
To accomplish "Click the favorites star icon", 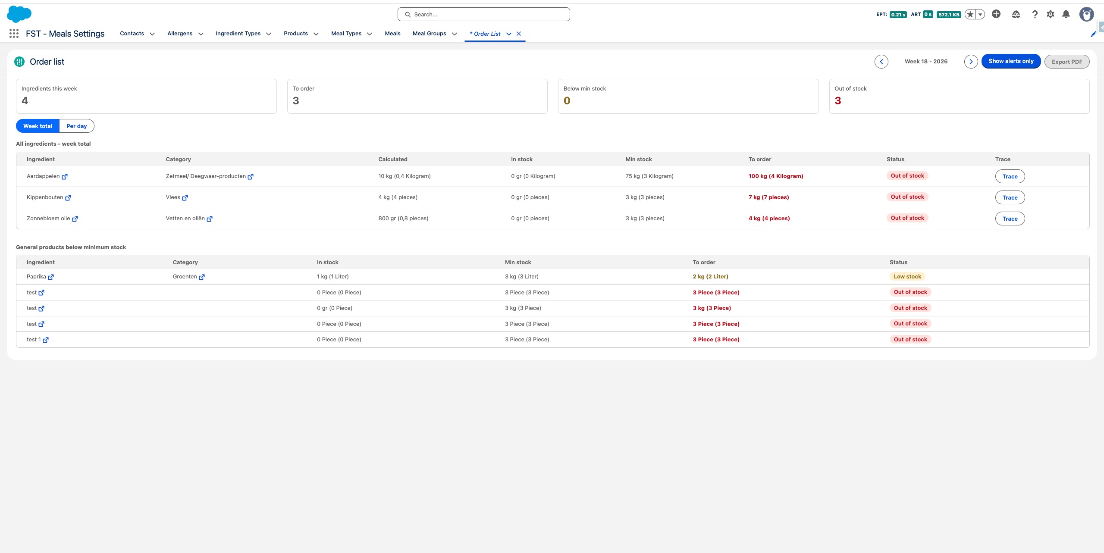I will click(x=970, y=14).
